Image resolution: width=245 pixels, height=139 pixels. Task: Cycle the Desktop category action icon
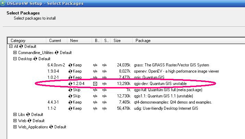tap(35, 59)
